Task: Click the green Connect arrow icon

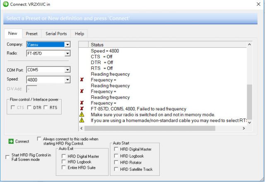Action: click(x=11, y=141)
